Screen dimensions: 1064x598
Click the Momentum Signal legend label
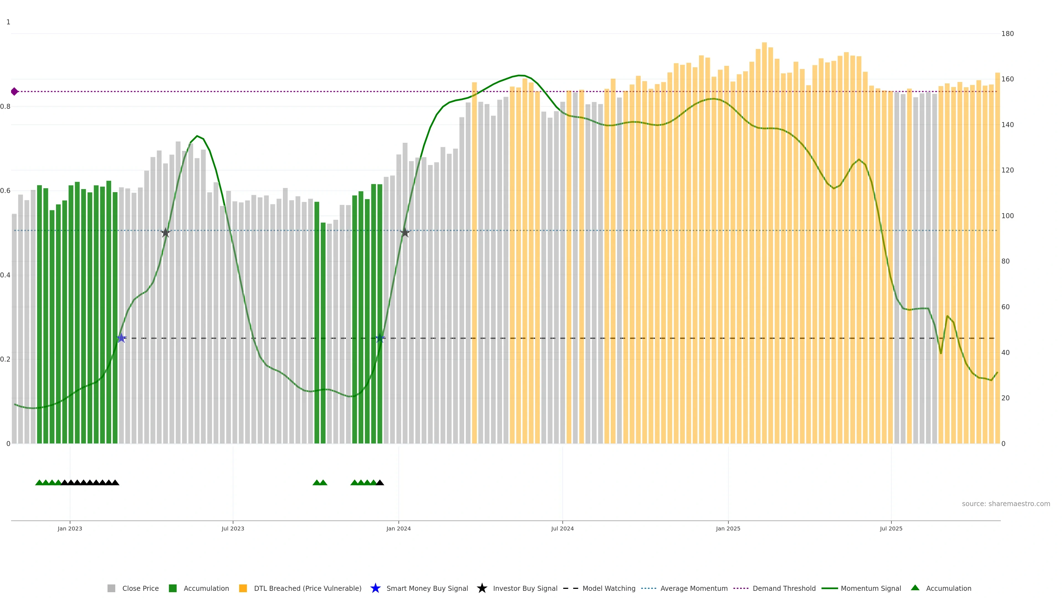[x=871, y=588]
